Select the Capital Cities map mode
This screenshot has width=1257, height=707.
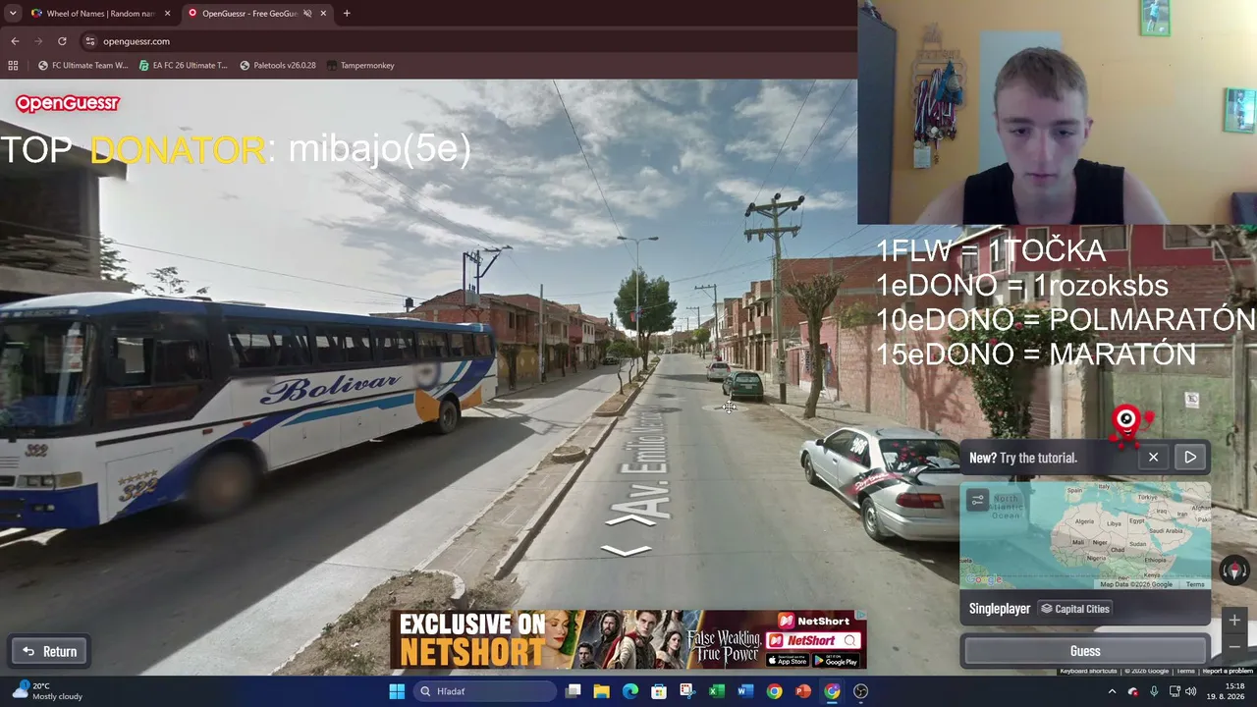click(x=1075, y=609)
